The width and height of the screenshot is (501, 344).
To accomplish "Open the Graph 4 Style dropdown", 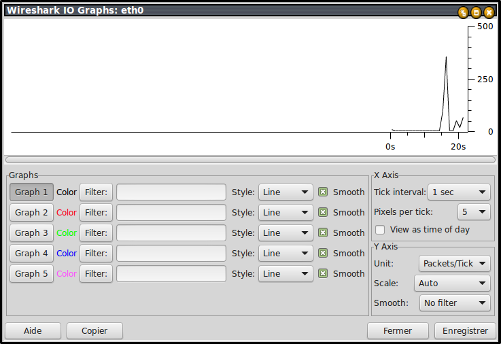I will [286, 254].
